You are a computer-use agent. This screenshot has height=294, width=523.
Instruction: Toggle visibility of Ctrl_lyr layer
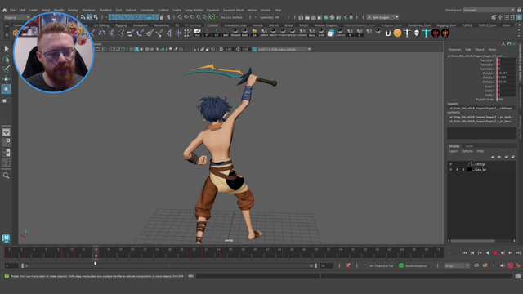[x=450, y=164]
